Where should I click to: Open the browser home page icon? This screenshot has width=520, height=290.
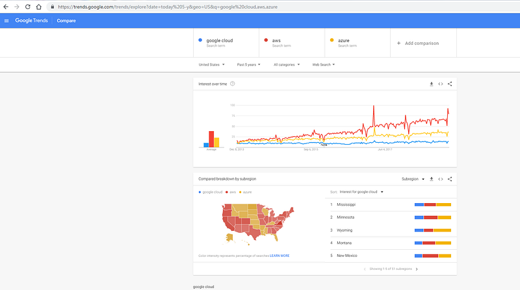[x=39, y=6]
